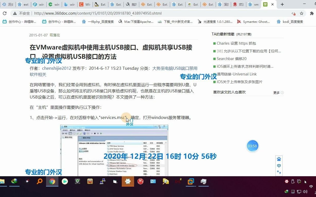Click the network icon in the system tray
This screenshot has width=316, height=197.
299,192
